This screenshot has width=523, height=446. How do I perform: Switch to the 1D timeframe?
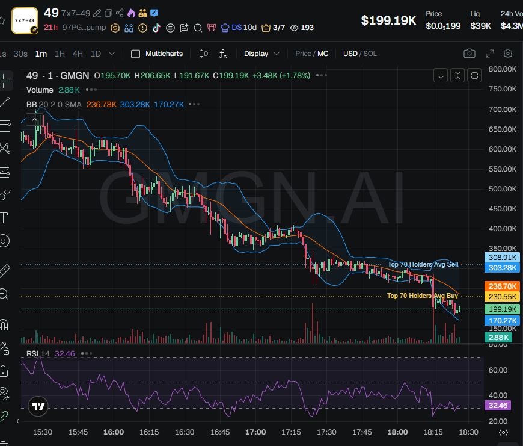(x=96, y=54)
